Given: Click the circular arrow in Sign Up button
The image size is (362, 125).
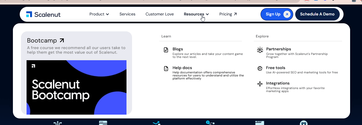Looking at the screenshot, I should [x=287, y=14].
